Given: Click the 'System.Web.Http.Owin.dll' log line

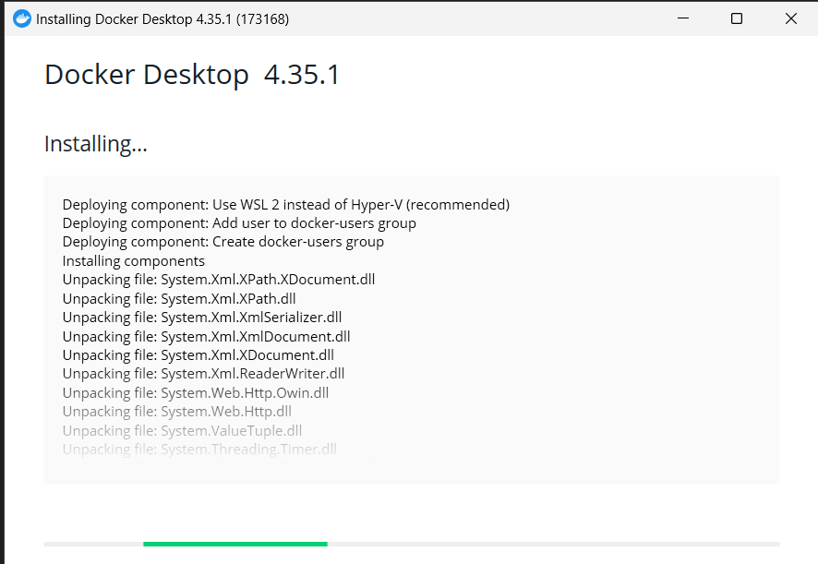Looking at the screenshot, I should click(x=196, y=393).
